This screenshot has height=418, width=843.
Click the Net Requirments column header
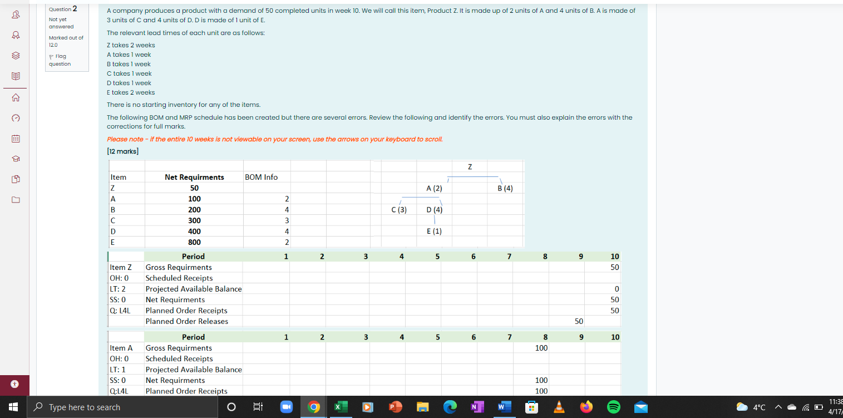(194, 177)
